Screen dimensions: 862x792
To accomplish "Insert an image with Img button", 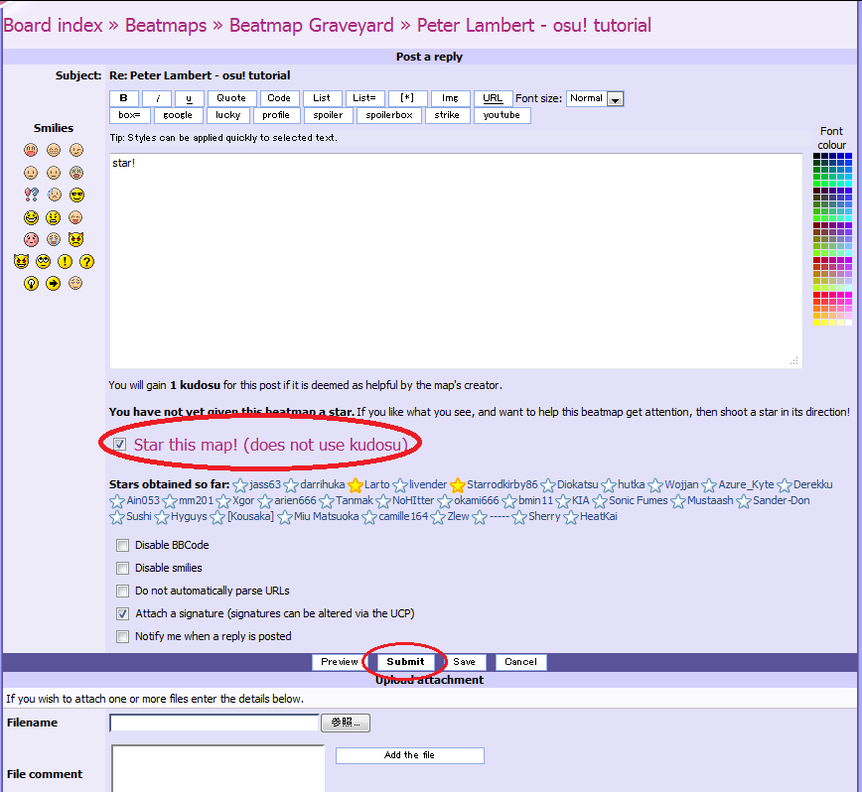I will point(450,98).
